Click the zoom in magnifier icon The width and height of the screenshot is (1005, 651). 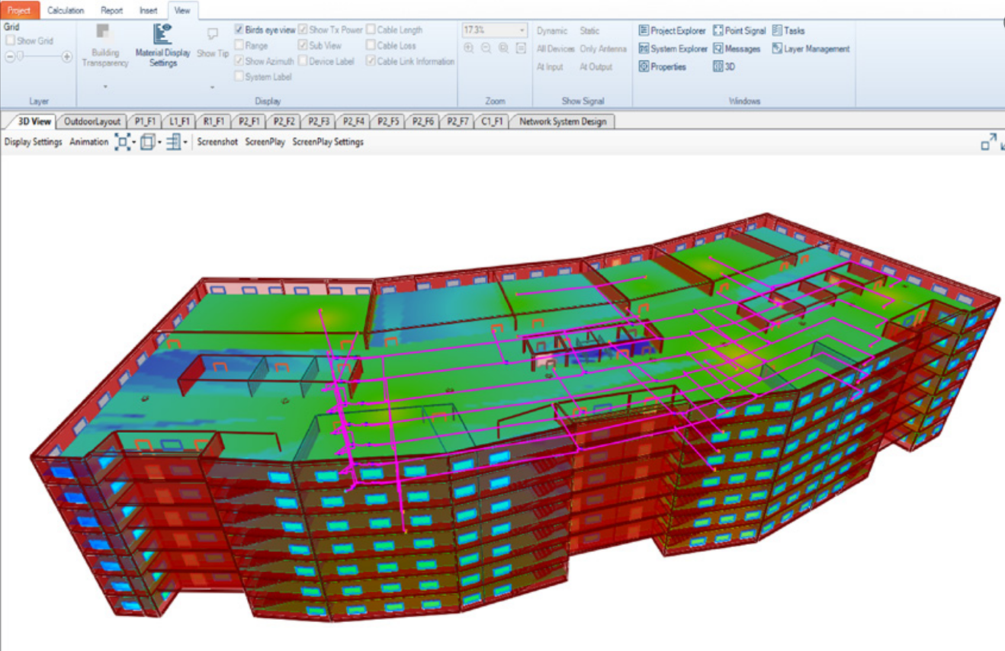pos(469,48)
